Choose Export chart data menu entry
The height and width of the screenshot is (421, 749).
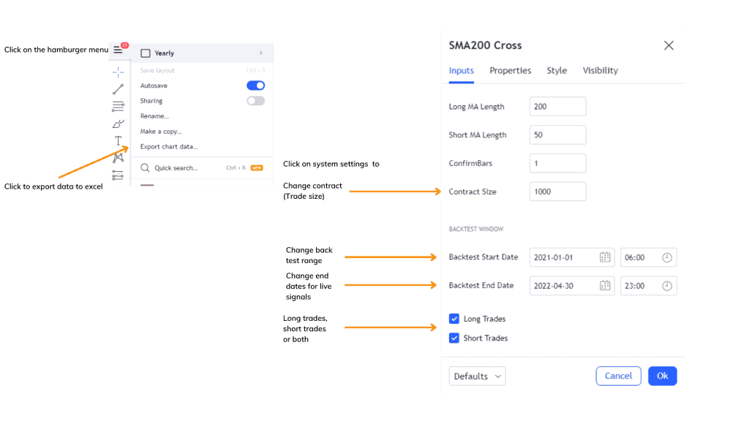(x=169, y=146)
